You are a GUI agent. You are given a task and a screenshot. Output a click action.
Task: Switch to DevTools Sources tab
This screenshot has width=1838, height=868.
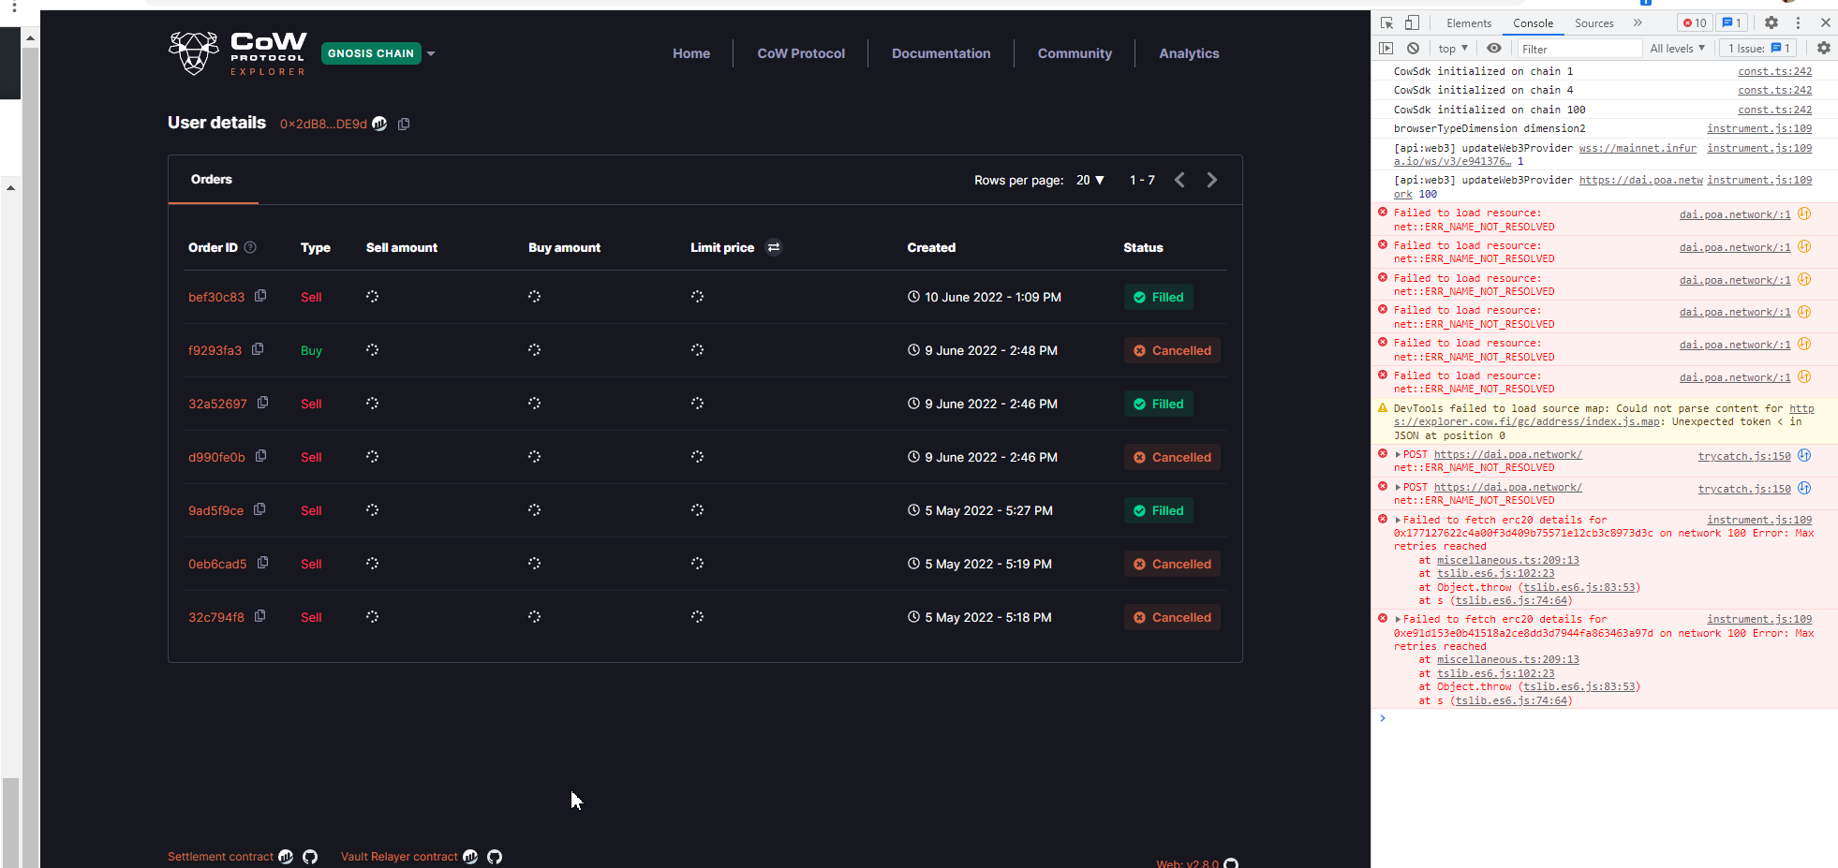(1593, 23)
